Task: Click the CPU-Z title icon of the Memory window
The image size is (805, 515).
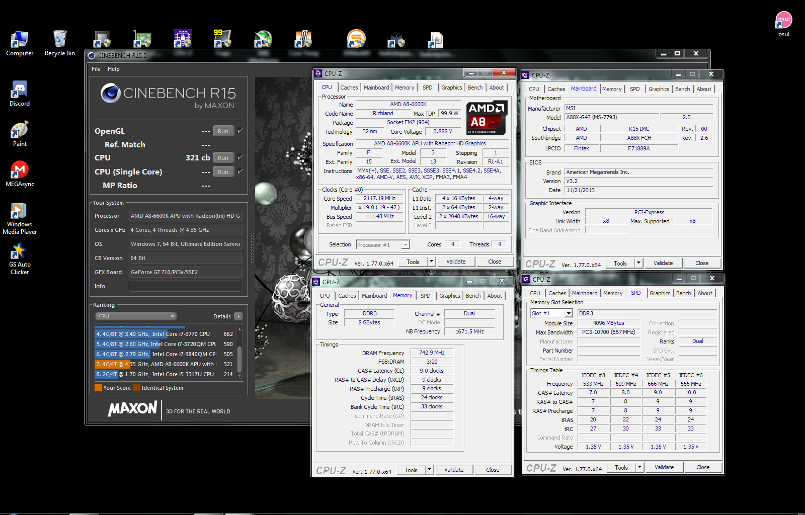Action: 316,282
